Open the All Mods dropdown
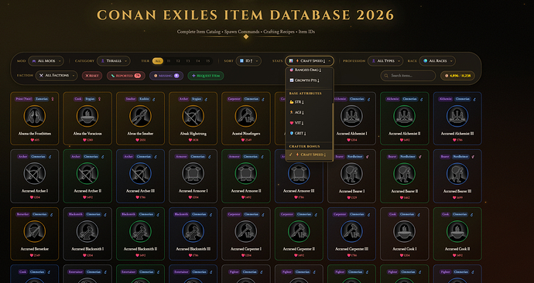This screenshot has width=534, height=283. click(x=46, y=61)
